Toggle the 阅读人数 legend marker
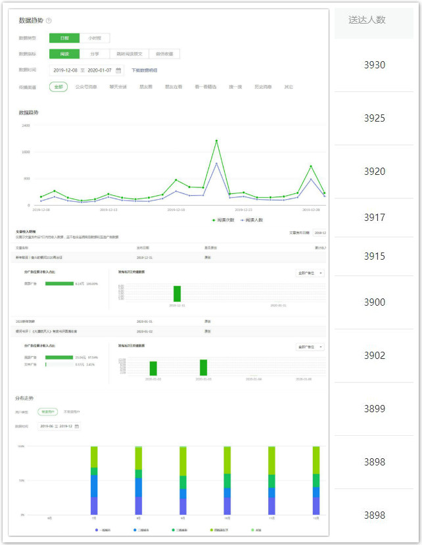The height and width of the screenshot is (545, 422). pyautogui.click(x=243, y=220)
